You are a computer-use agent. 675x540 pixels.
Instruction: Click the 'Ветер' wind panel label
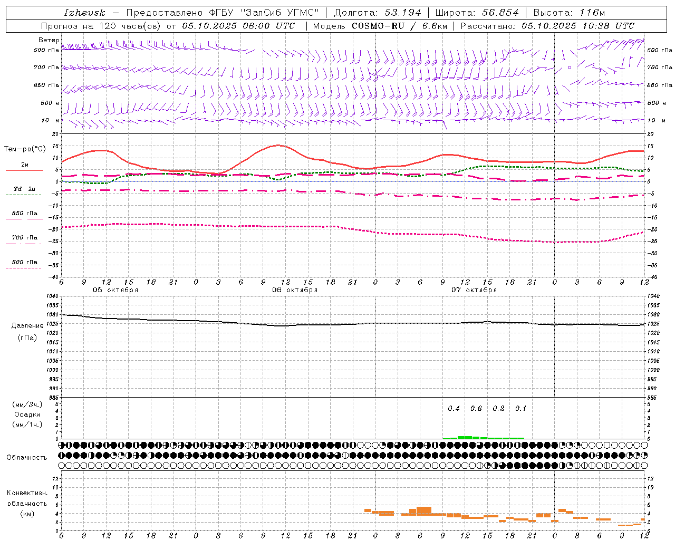49,40
